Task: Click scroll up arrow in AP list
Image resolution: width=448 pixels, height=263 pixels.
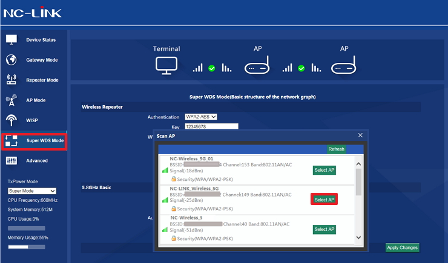Action: click(358, 164)
